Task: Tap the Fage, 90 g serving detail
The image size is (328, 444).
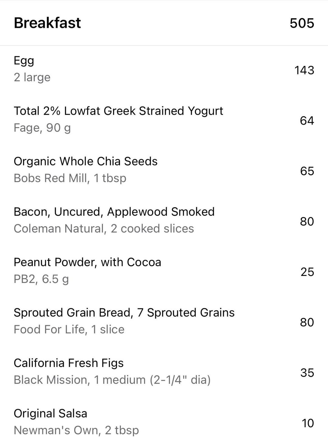Action: [x=42, y=128]
